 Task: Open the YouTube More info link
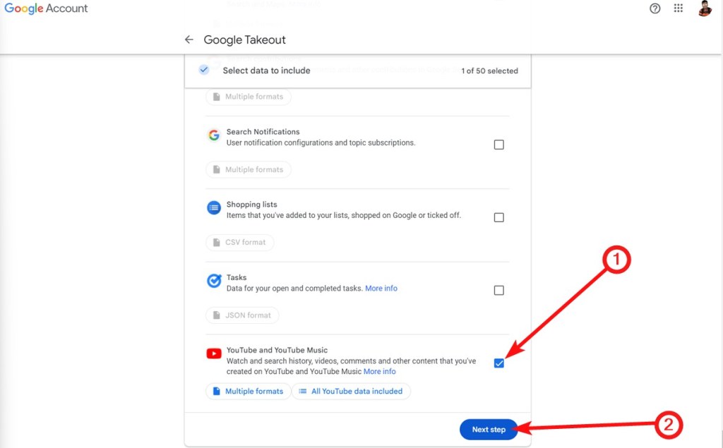379,372
